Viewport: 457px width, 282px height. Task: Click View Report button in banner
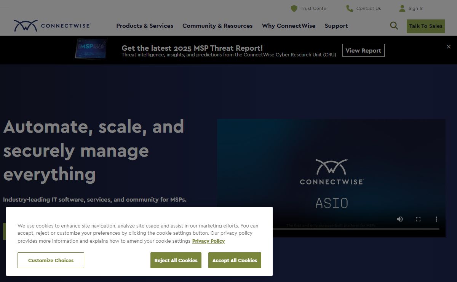click(x=363, y=50)
